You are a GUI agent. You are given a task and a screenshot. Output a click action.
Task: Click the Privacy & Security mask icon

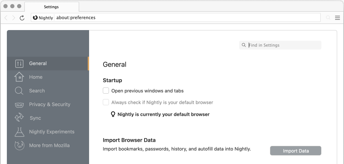tap(19, 105)
